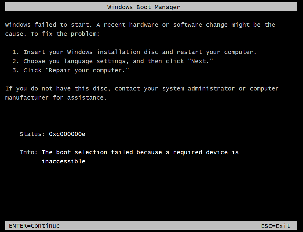Viewport: 303px width, 232px height.
Task: Click step 2 about language settings
Action: tap(113, 61)
